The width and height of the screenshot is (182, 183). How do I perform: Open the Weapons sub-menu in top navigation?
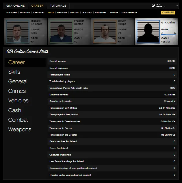point(62,13)
